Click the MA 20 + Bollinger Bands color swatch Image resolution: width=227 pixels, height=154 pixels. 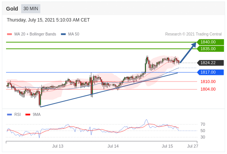coord(9,34)
